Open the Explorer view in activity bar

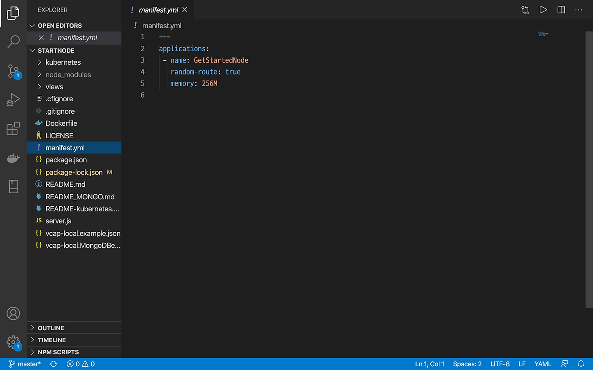tap(13, 13)
